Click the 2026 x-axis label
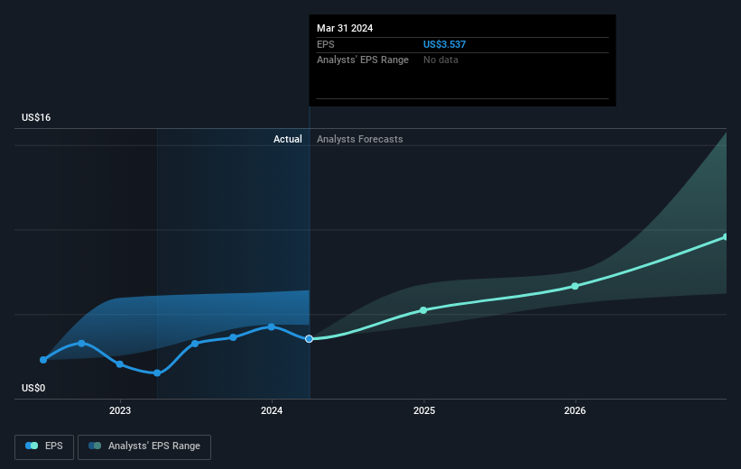 (x=575, y=410)
